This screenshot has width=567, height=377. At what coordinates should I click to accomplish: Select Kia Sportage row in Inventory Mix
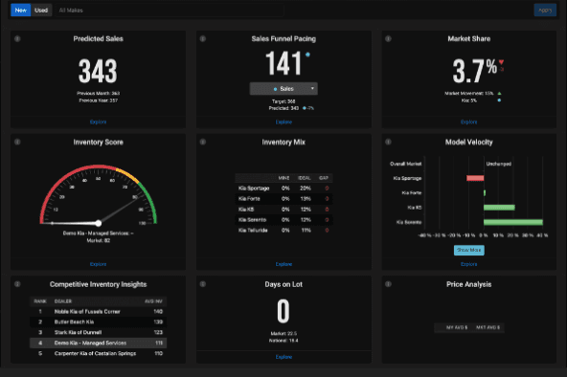283,188
